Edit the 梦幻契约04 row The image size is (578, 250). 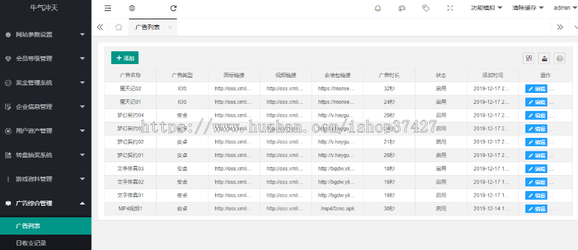click(x=536, y=115)
